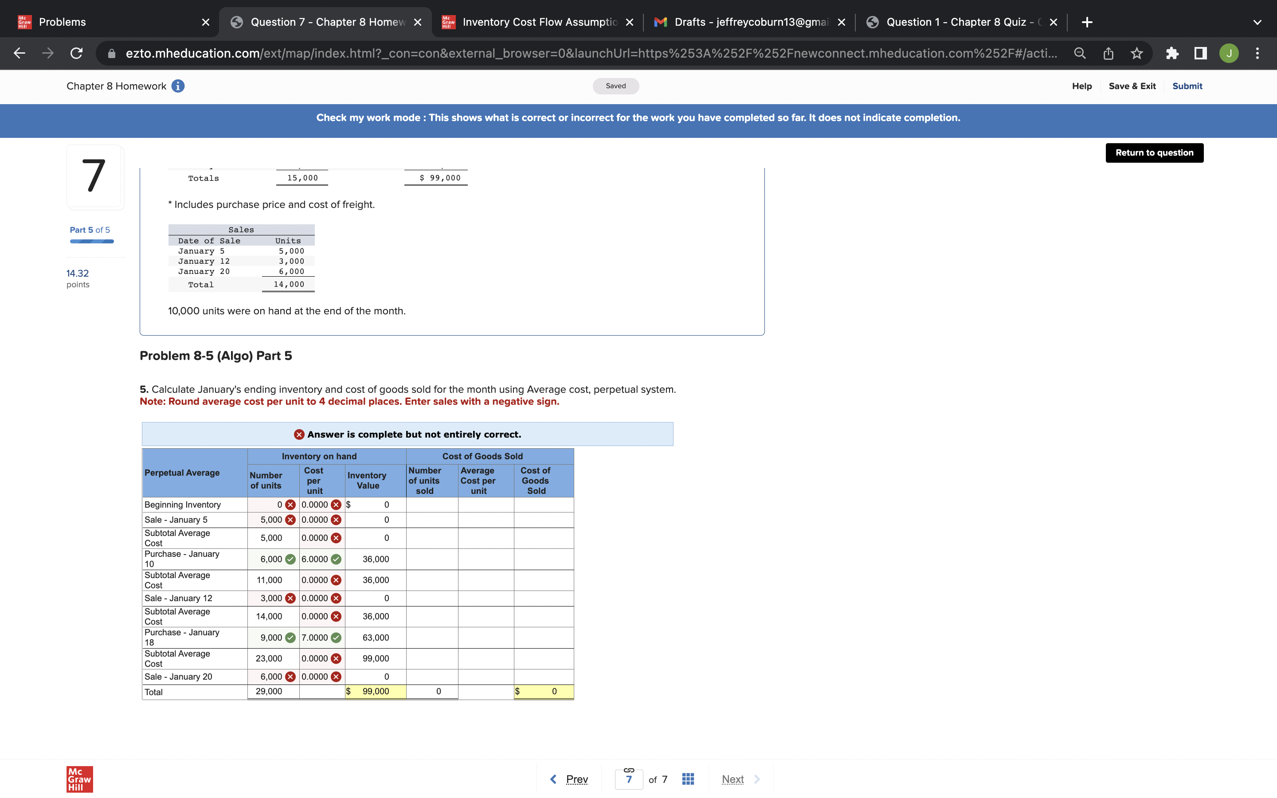Toggle the browser side panel icon
Viewport: 1277px width, 798px height.
[x=1200, y=53]
